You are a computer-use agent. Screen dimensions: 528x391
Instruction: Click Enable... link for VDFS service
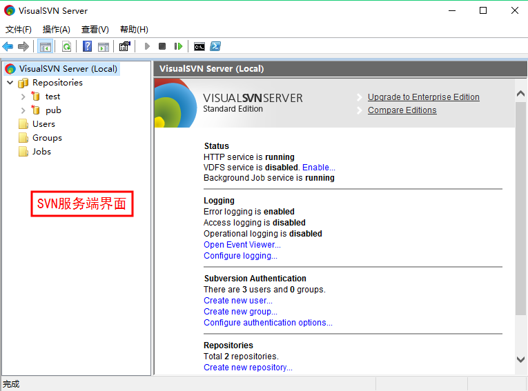[319, 168]
